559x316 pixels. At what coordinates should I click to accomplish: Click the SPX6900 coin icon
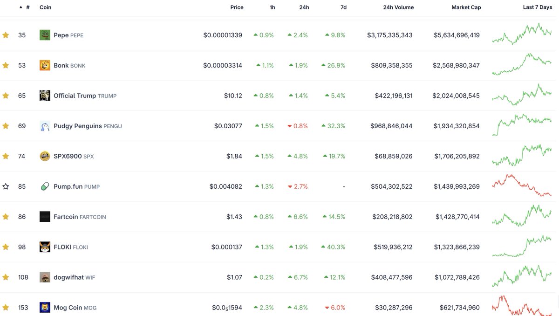click(45, 156)
